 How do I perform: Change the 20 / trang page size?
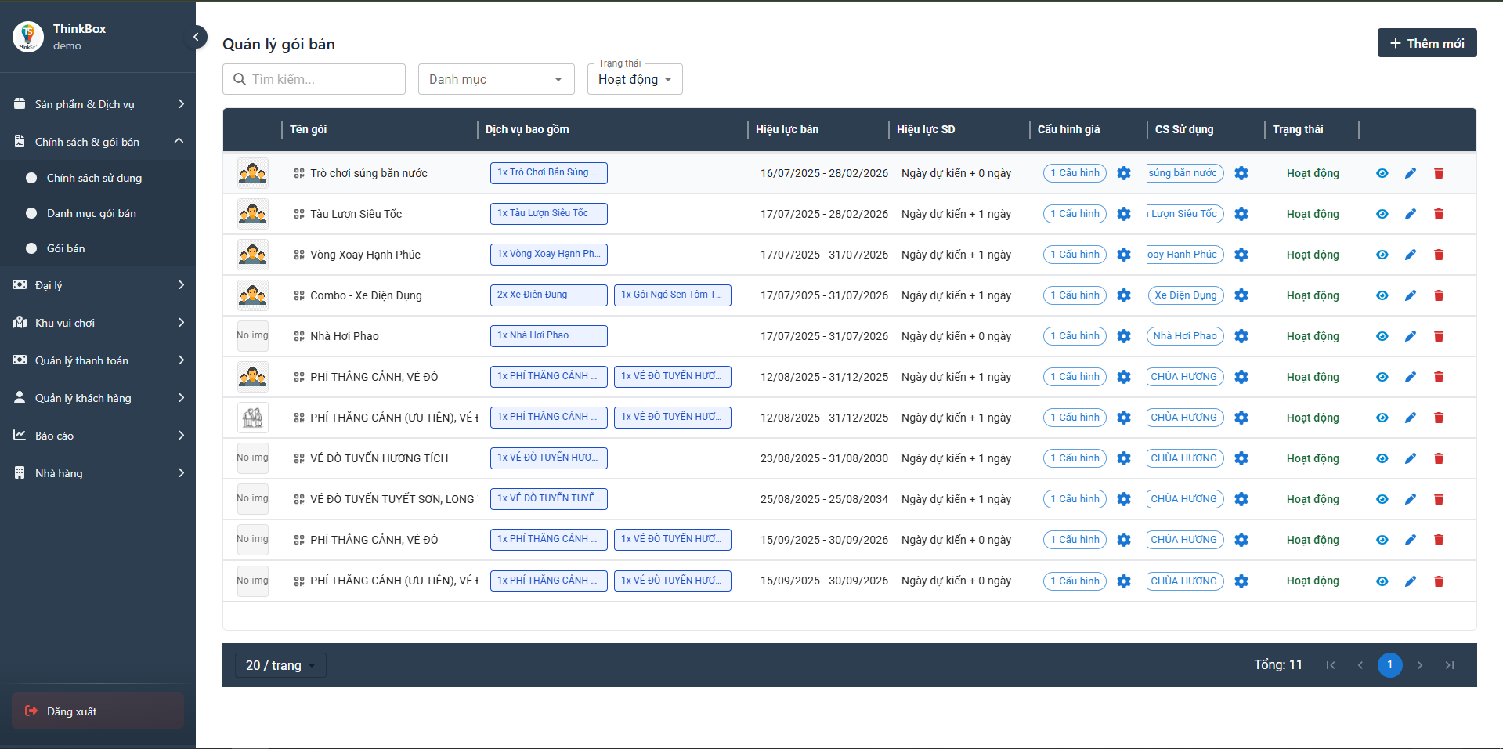(x=280, y=665)
